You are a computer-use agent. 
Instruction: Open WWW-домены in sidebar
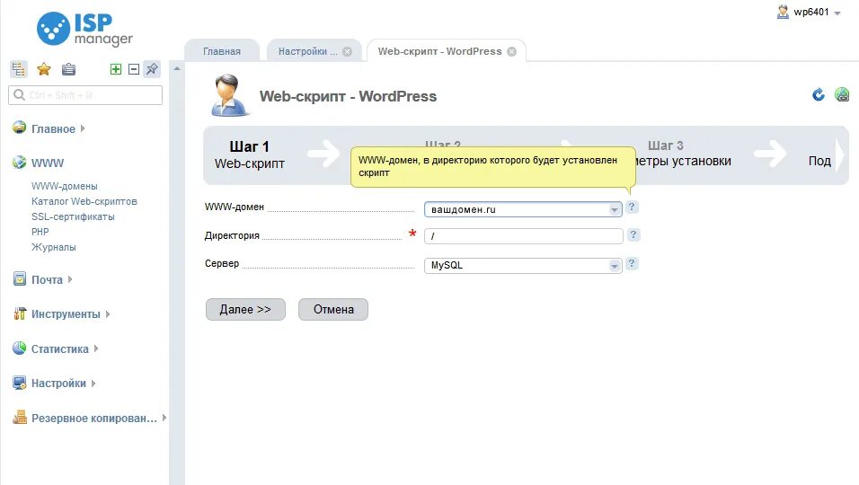(64, 186)
